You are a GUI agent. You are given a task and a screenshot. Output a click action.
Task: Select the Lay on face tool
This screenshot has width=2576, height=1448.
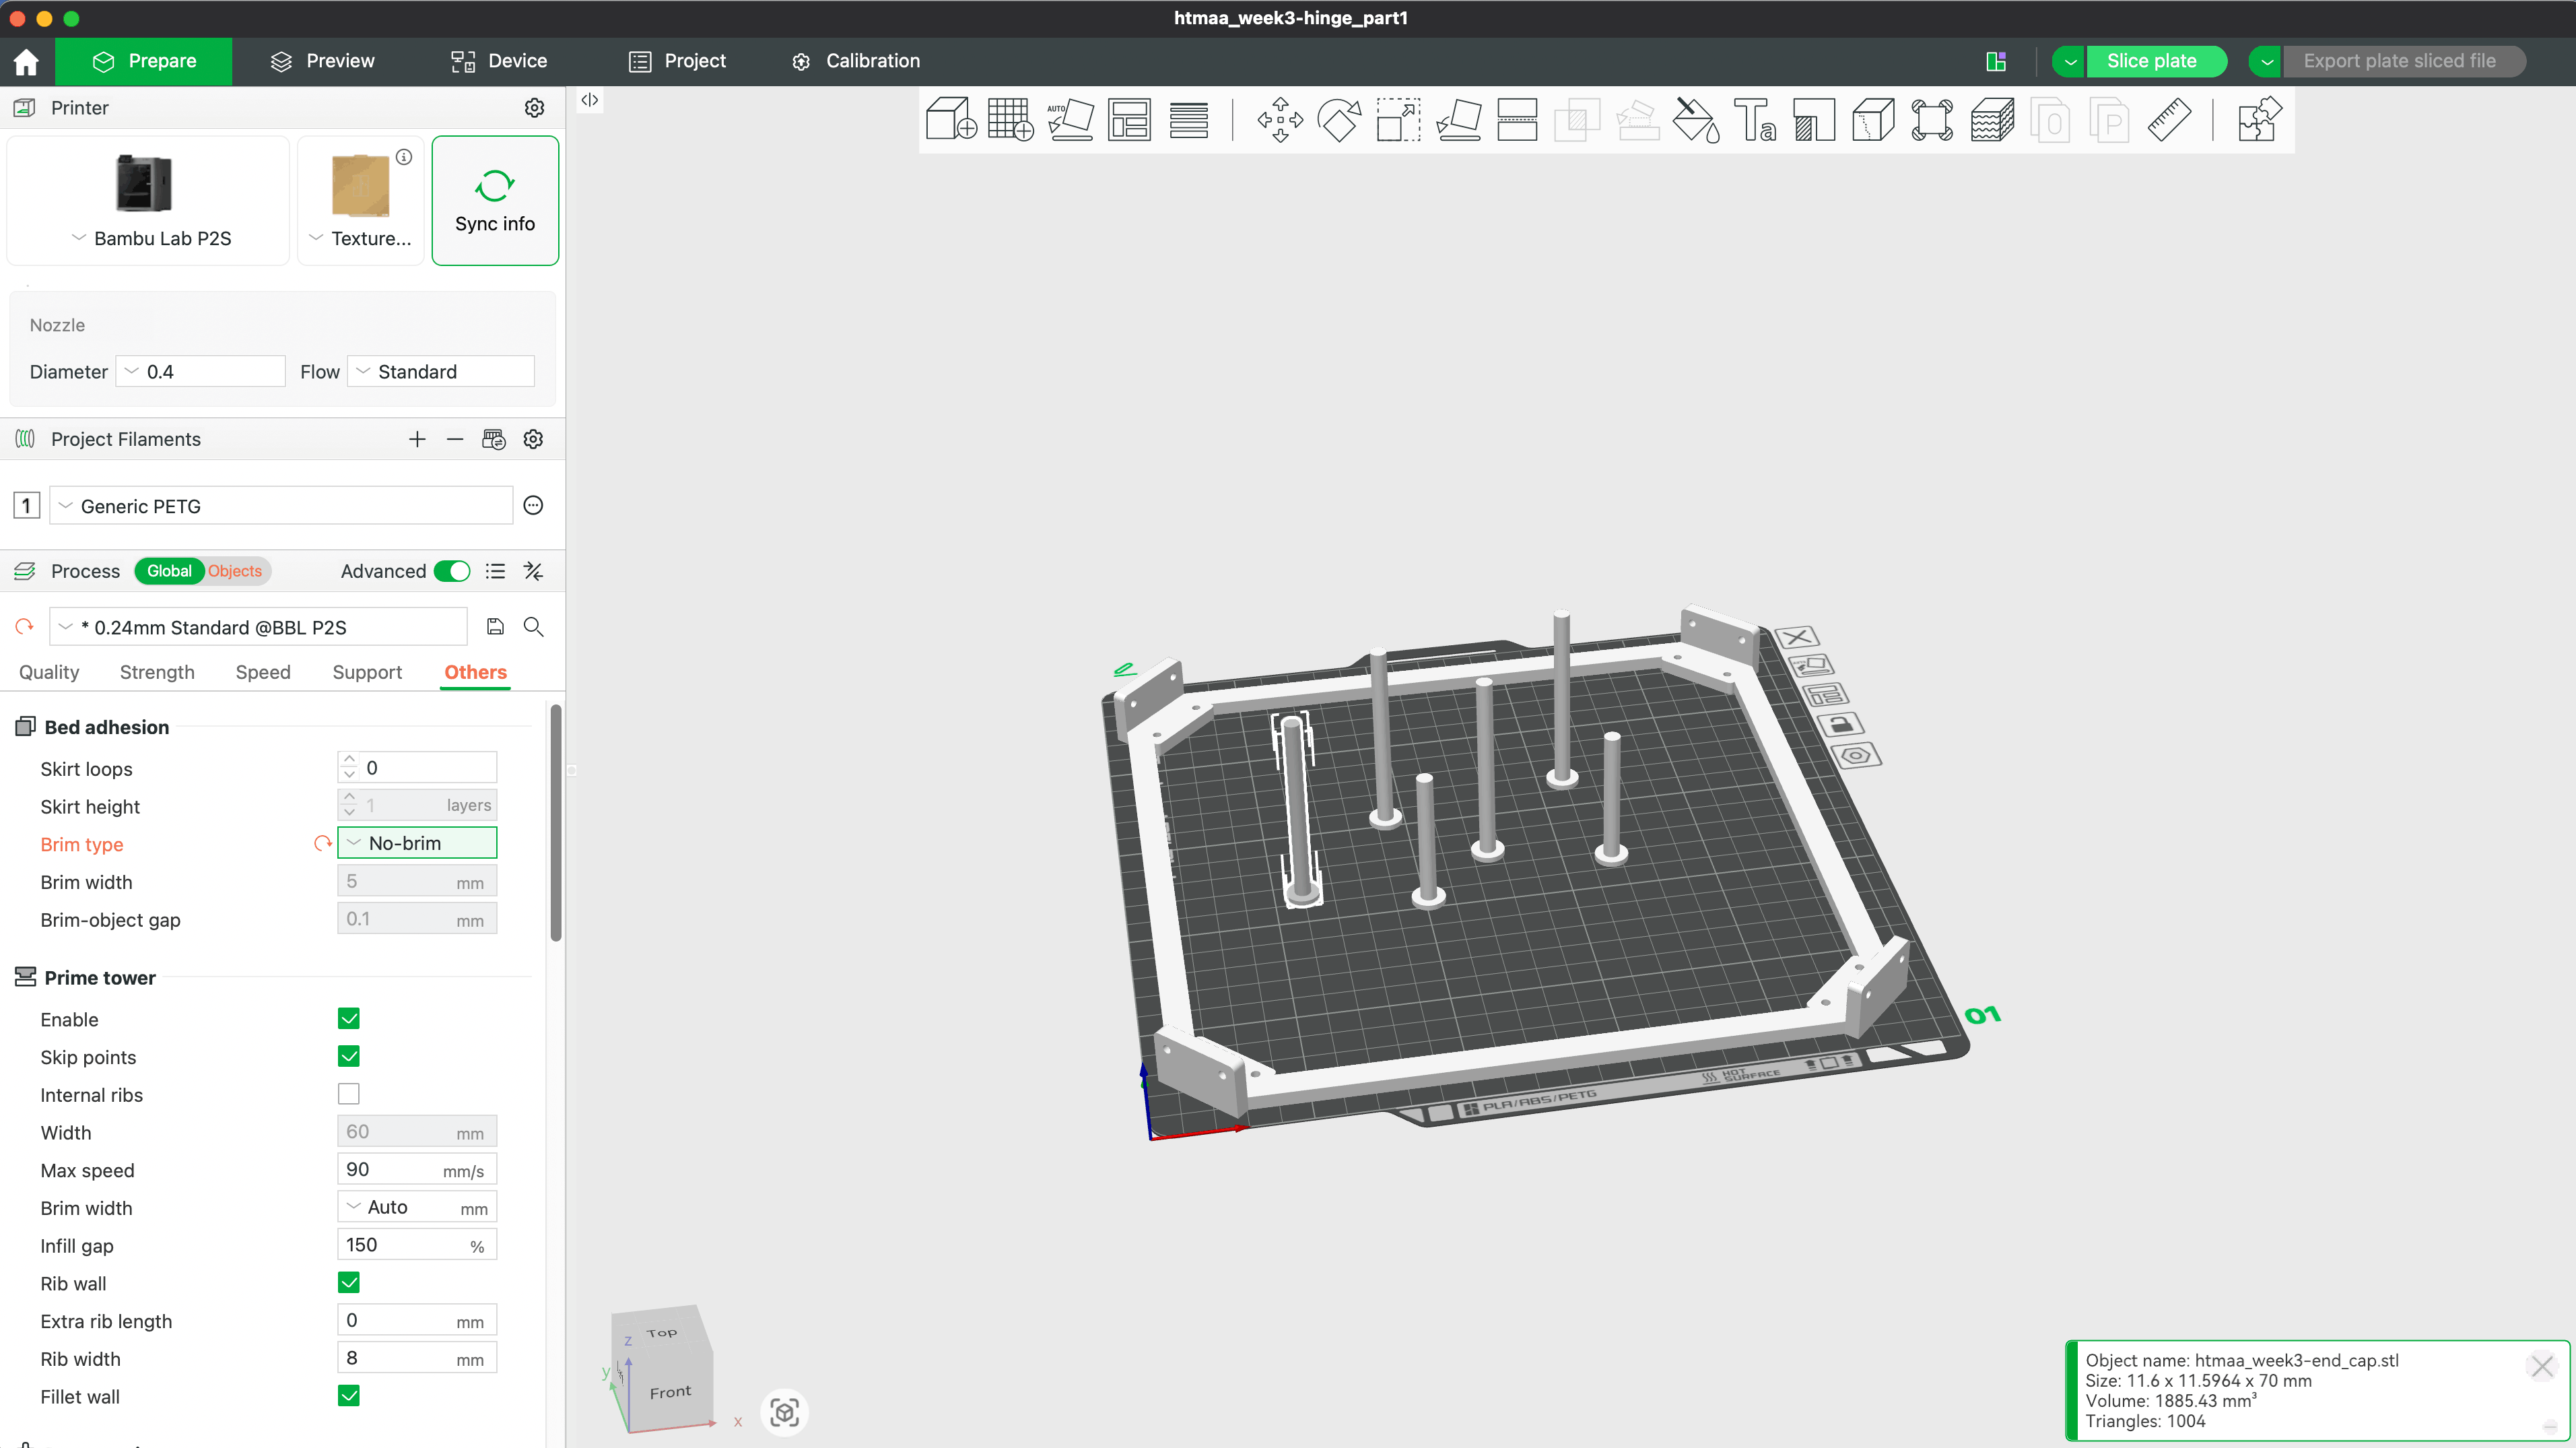[1459, 120]
